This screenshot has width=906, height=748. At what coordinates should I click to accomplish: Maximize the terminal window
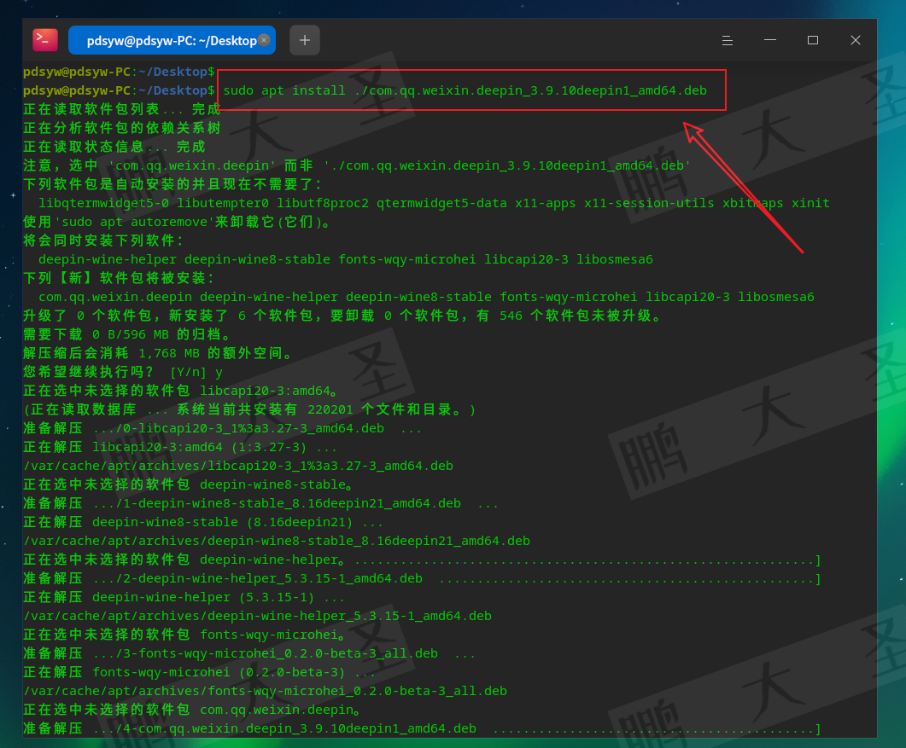tap(813, 40)
